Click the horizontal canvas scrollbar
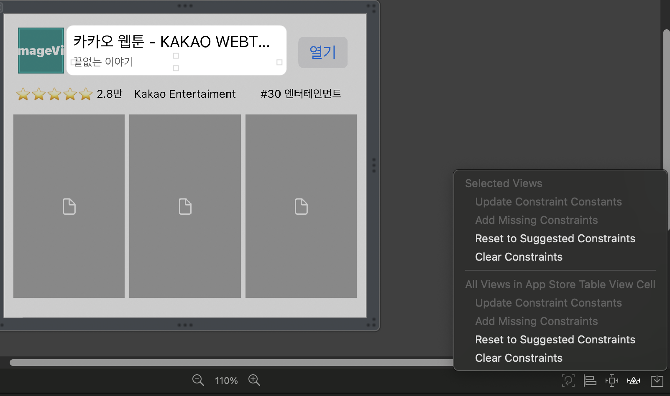 point(231,363)
